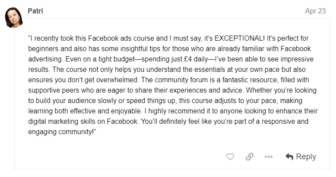The width and height of the screenshot is (336, 177).
Task: Open more actions ellipsis on the post
Action: coord(269,157)
